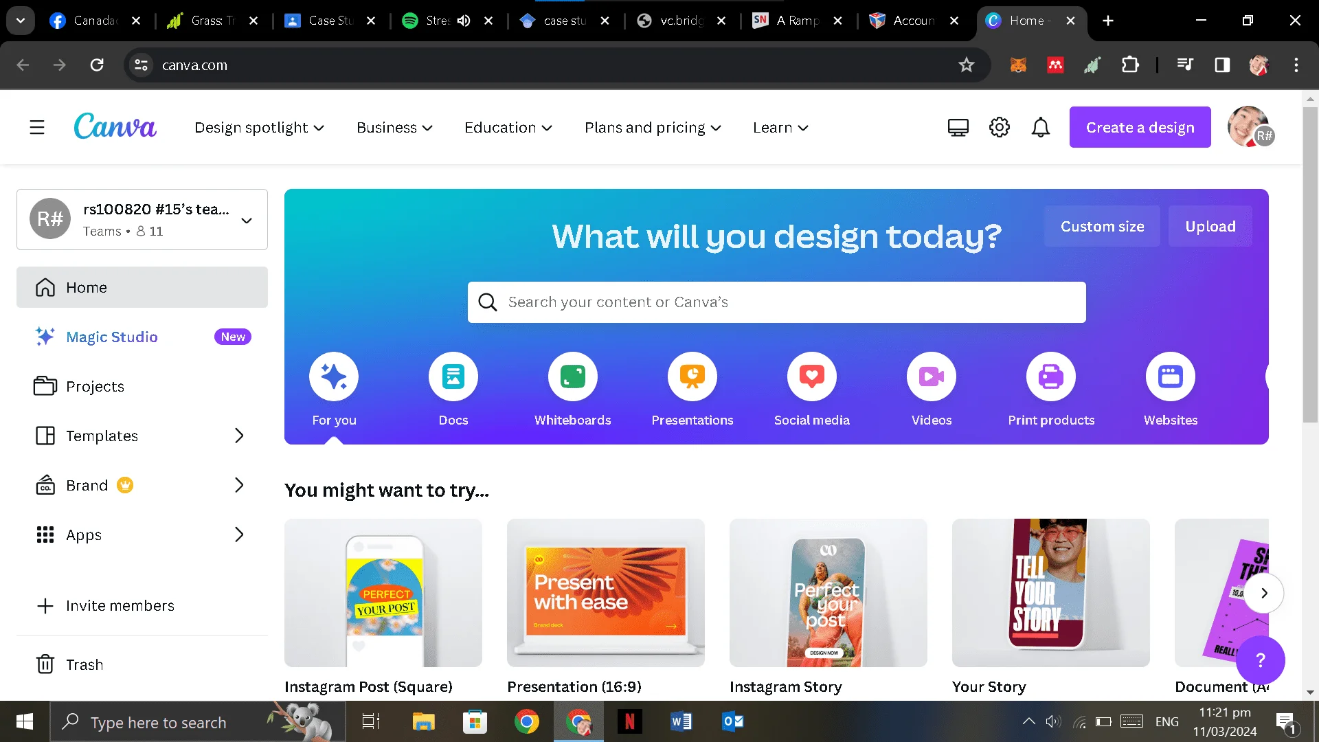This screenshot has height=742, width=1319.
Task: Go to Home in the sidebar
Action: (142, 287)
